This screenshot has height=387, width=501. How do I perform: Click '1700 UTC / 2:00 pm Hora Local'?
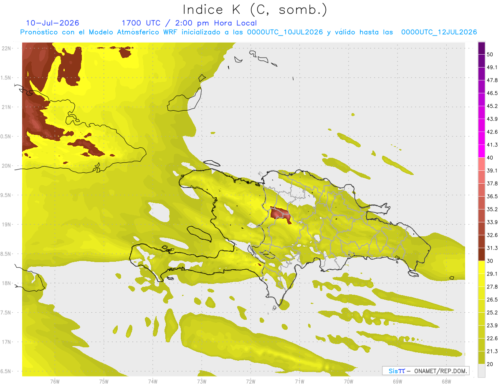[189, 23]
